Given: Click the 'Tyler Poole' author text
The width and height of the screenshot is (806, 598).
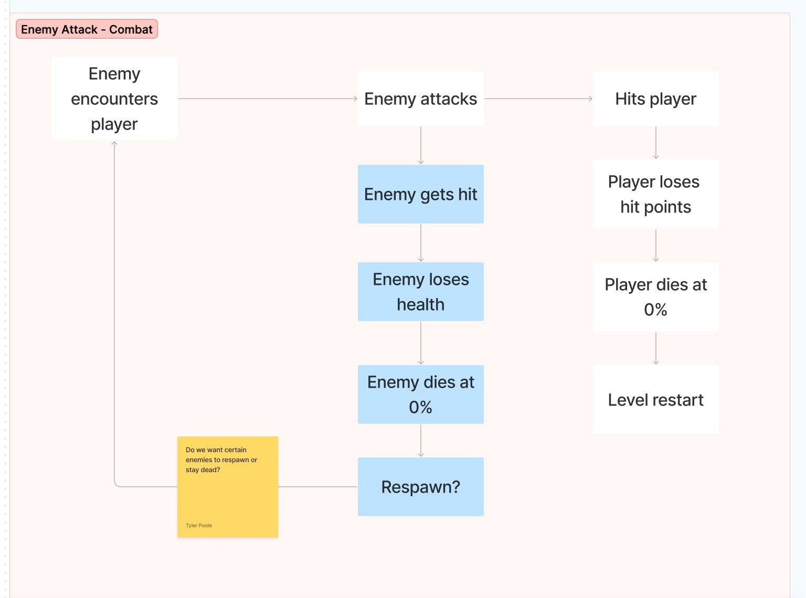Looking at the screenshot, I should pyautogui.click(x=199, y=525).
